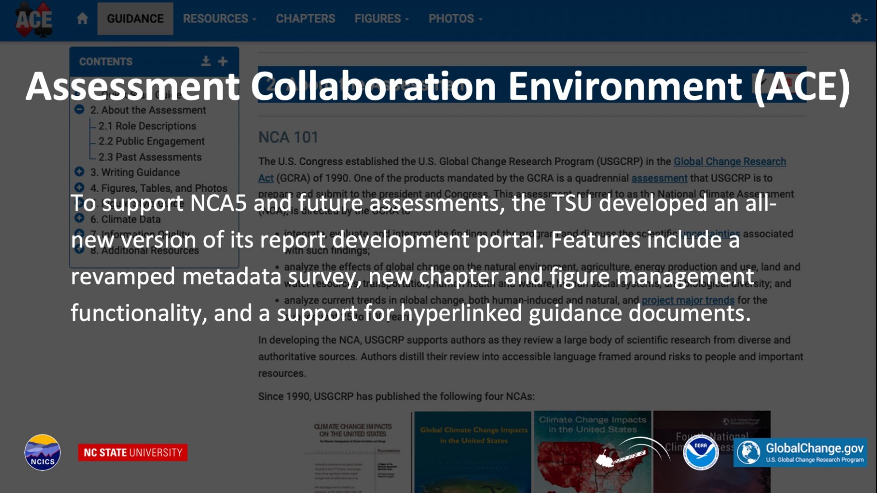Viewport: 877px width, 493px height.
Task: Select 8. Additional Resources entry
Action: coord(145,250)
